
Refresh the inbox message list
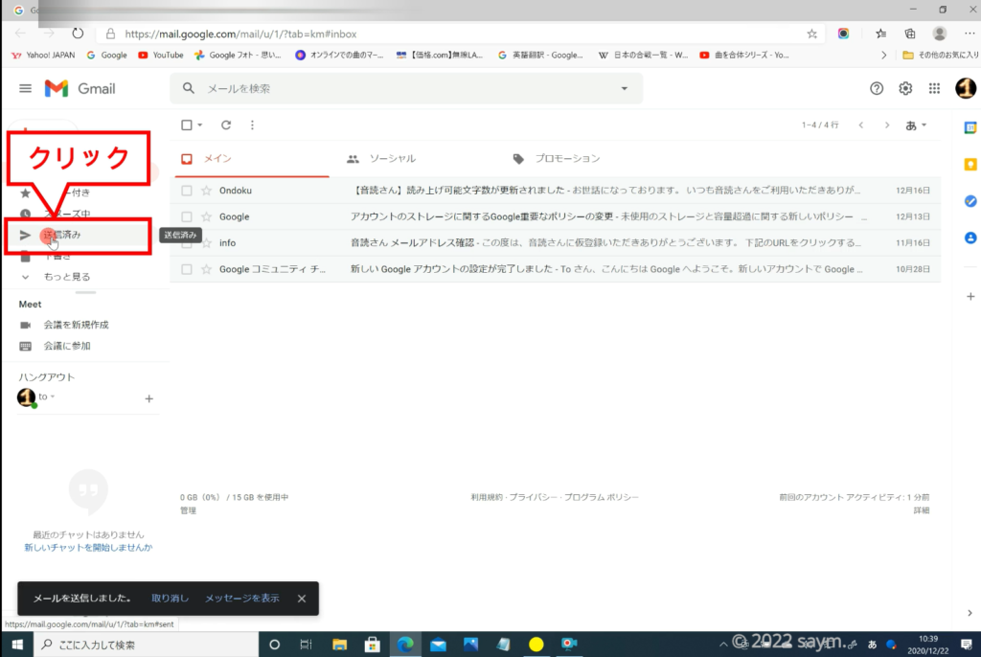[x=226, y=125]
